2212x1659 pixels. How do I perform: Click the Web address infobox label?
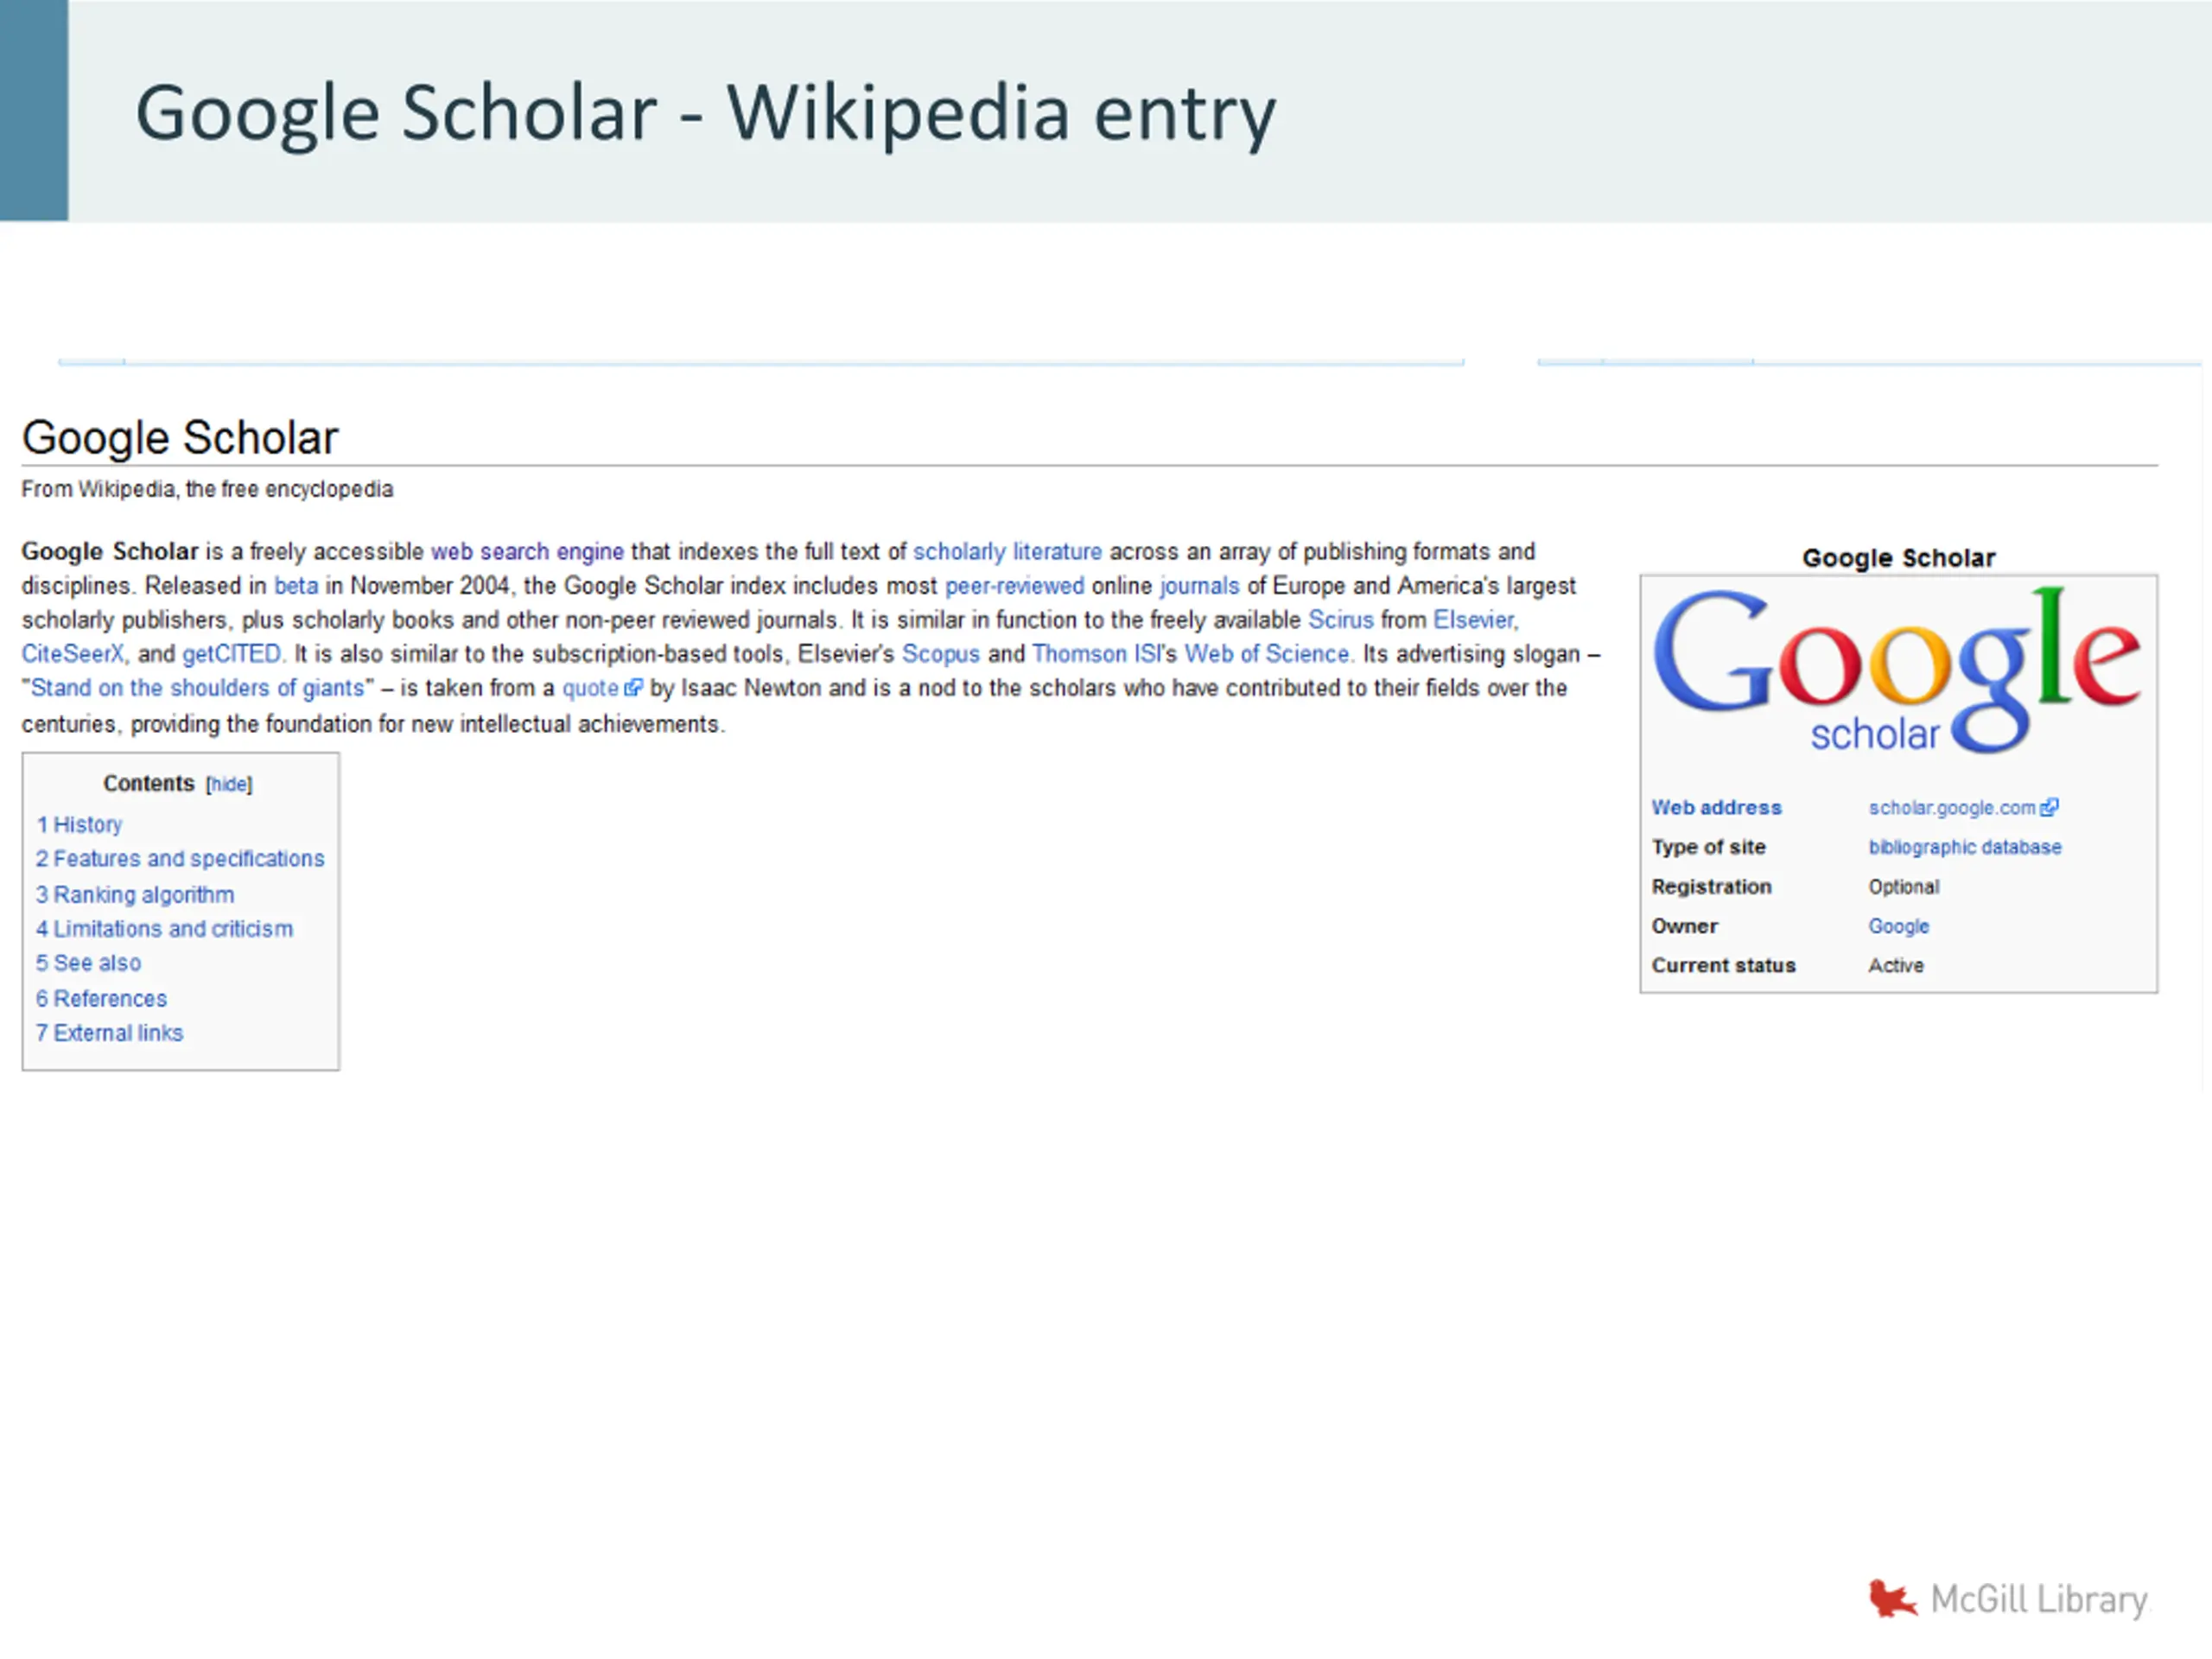click(x=1716, y=808)
